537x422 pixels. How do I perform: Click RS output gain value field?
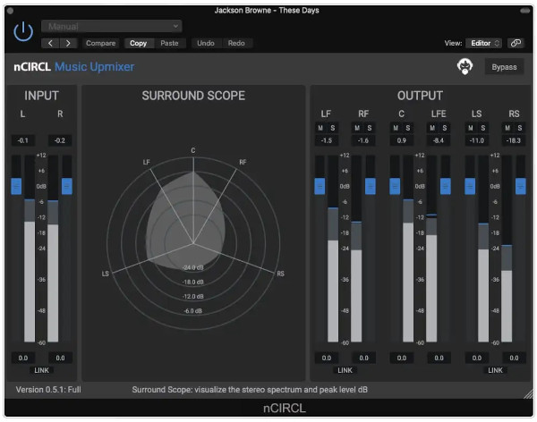pyautogui.click(x=514, y=358)
